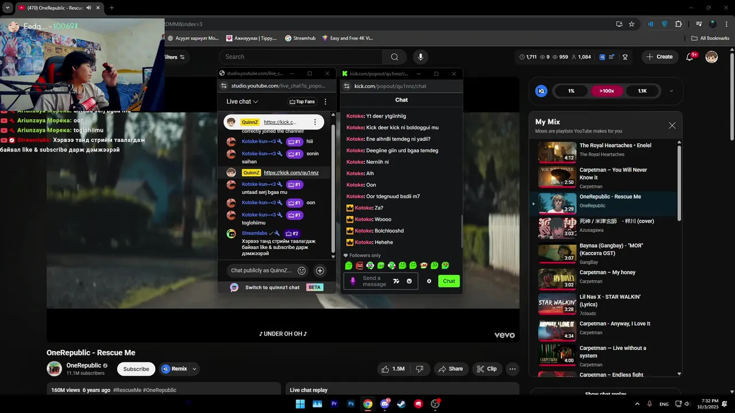
Task: Play Lil Nas X STAR WALKIN' thumbnail
Action: [x=557, y=304]
